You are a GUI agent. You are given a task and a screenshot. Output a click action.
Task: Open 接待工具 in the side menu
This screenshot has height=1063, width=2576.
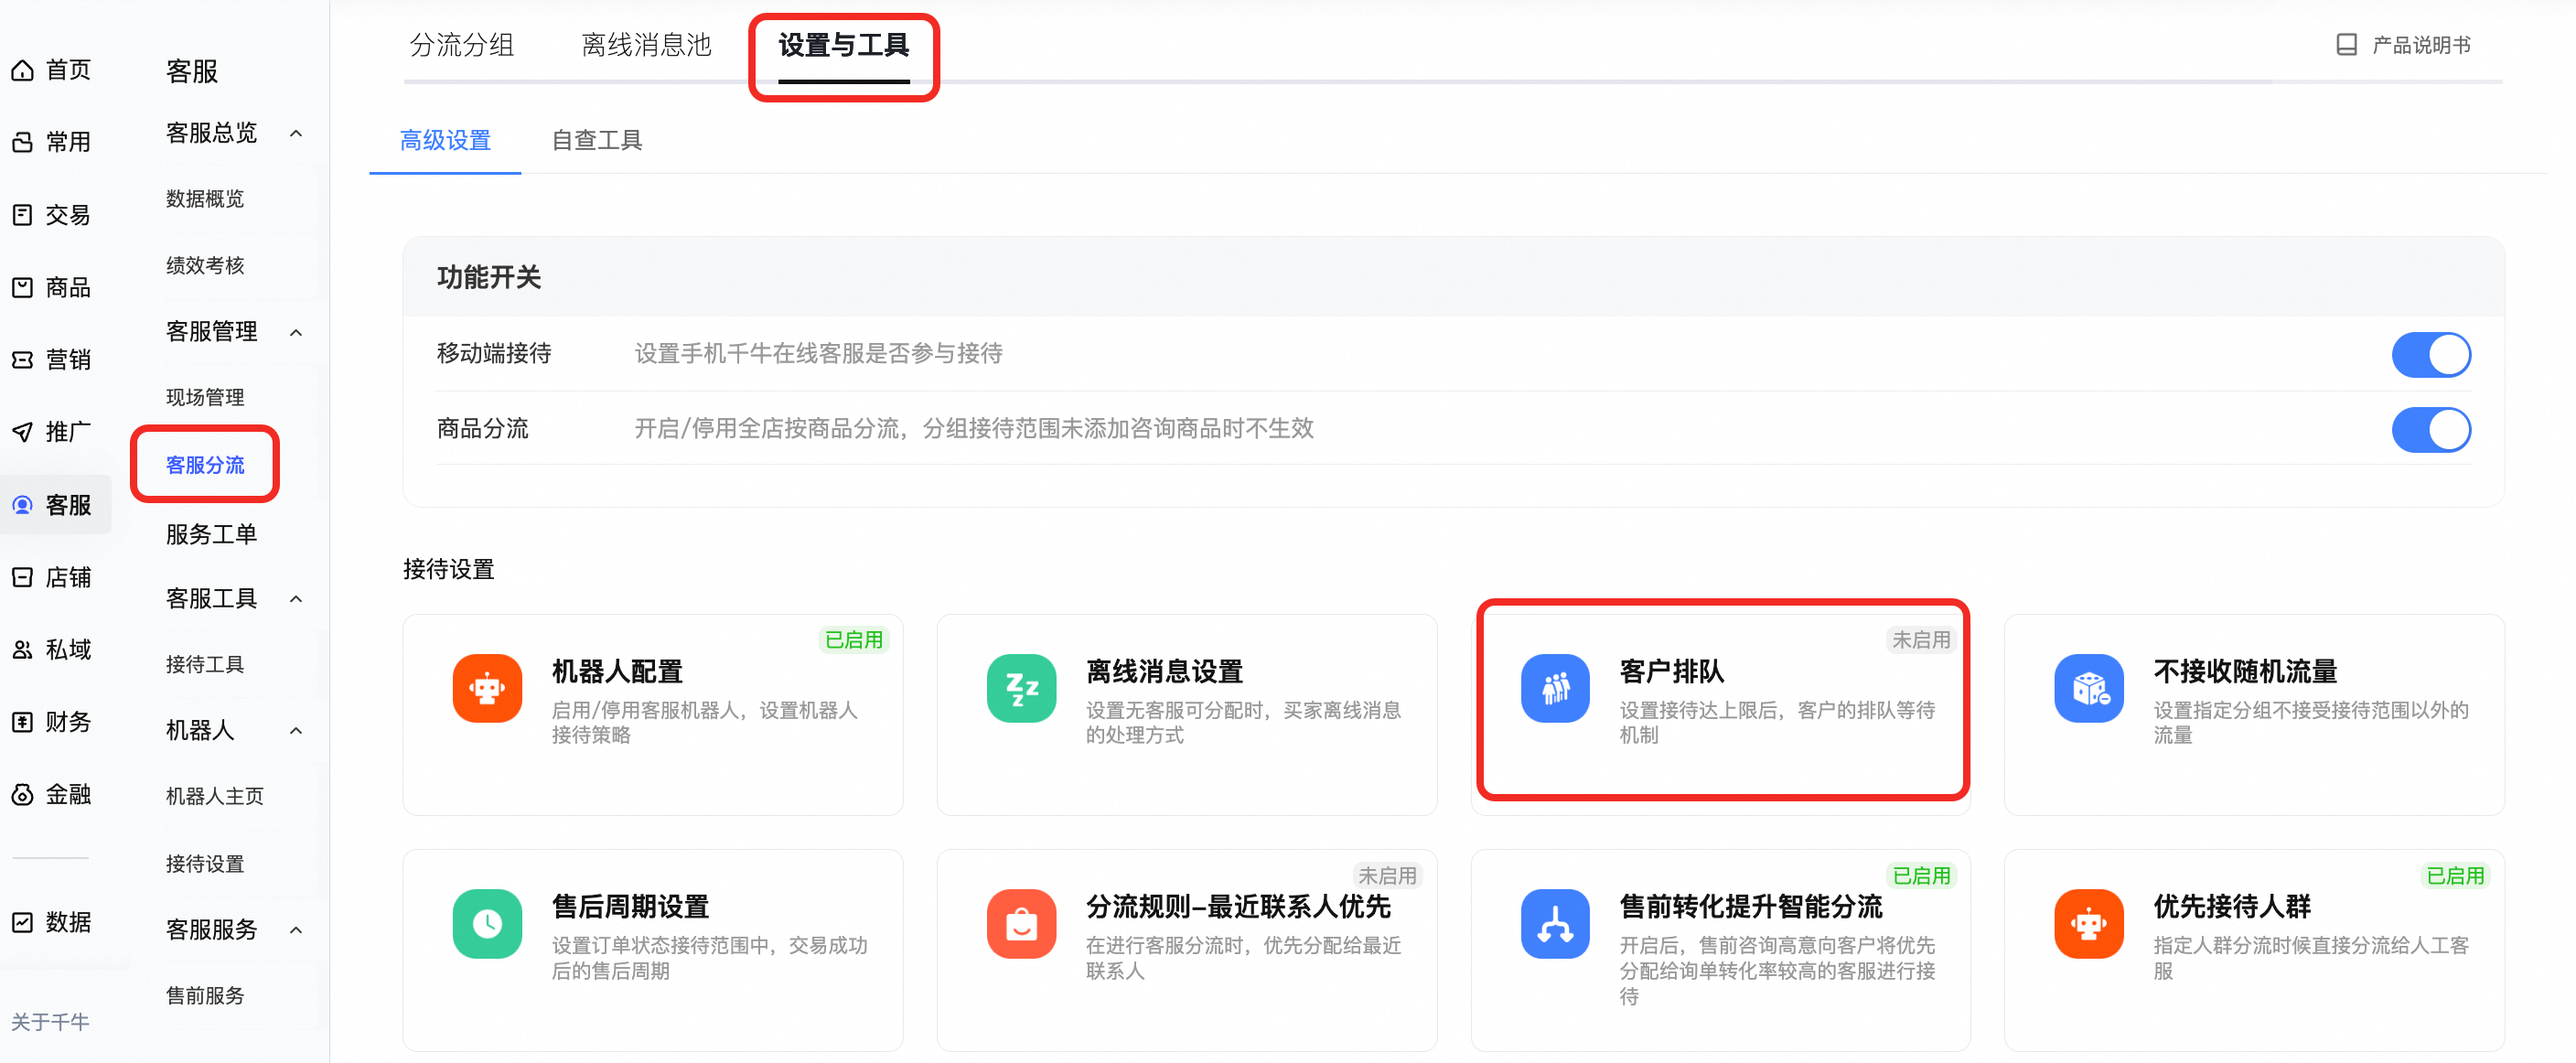tap(205, 664)
